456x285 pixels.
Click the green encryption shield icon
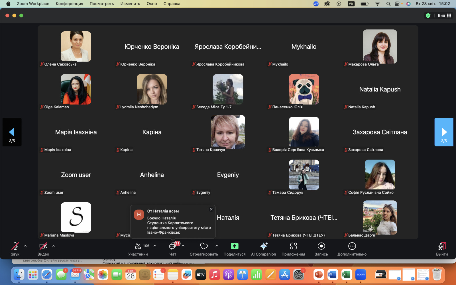tap(428, 16)
